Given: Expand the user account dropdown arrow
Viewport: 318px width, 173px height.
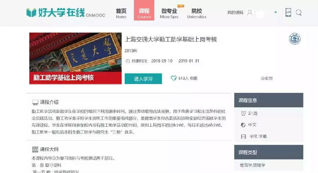Looking at the screenshot, I should coord(276,12).
